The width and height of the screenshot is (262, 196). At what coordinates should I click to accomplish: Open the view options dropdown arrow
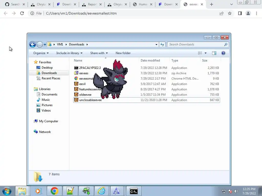(x=205, y=53)
